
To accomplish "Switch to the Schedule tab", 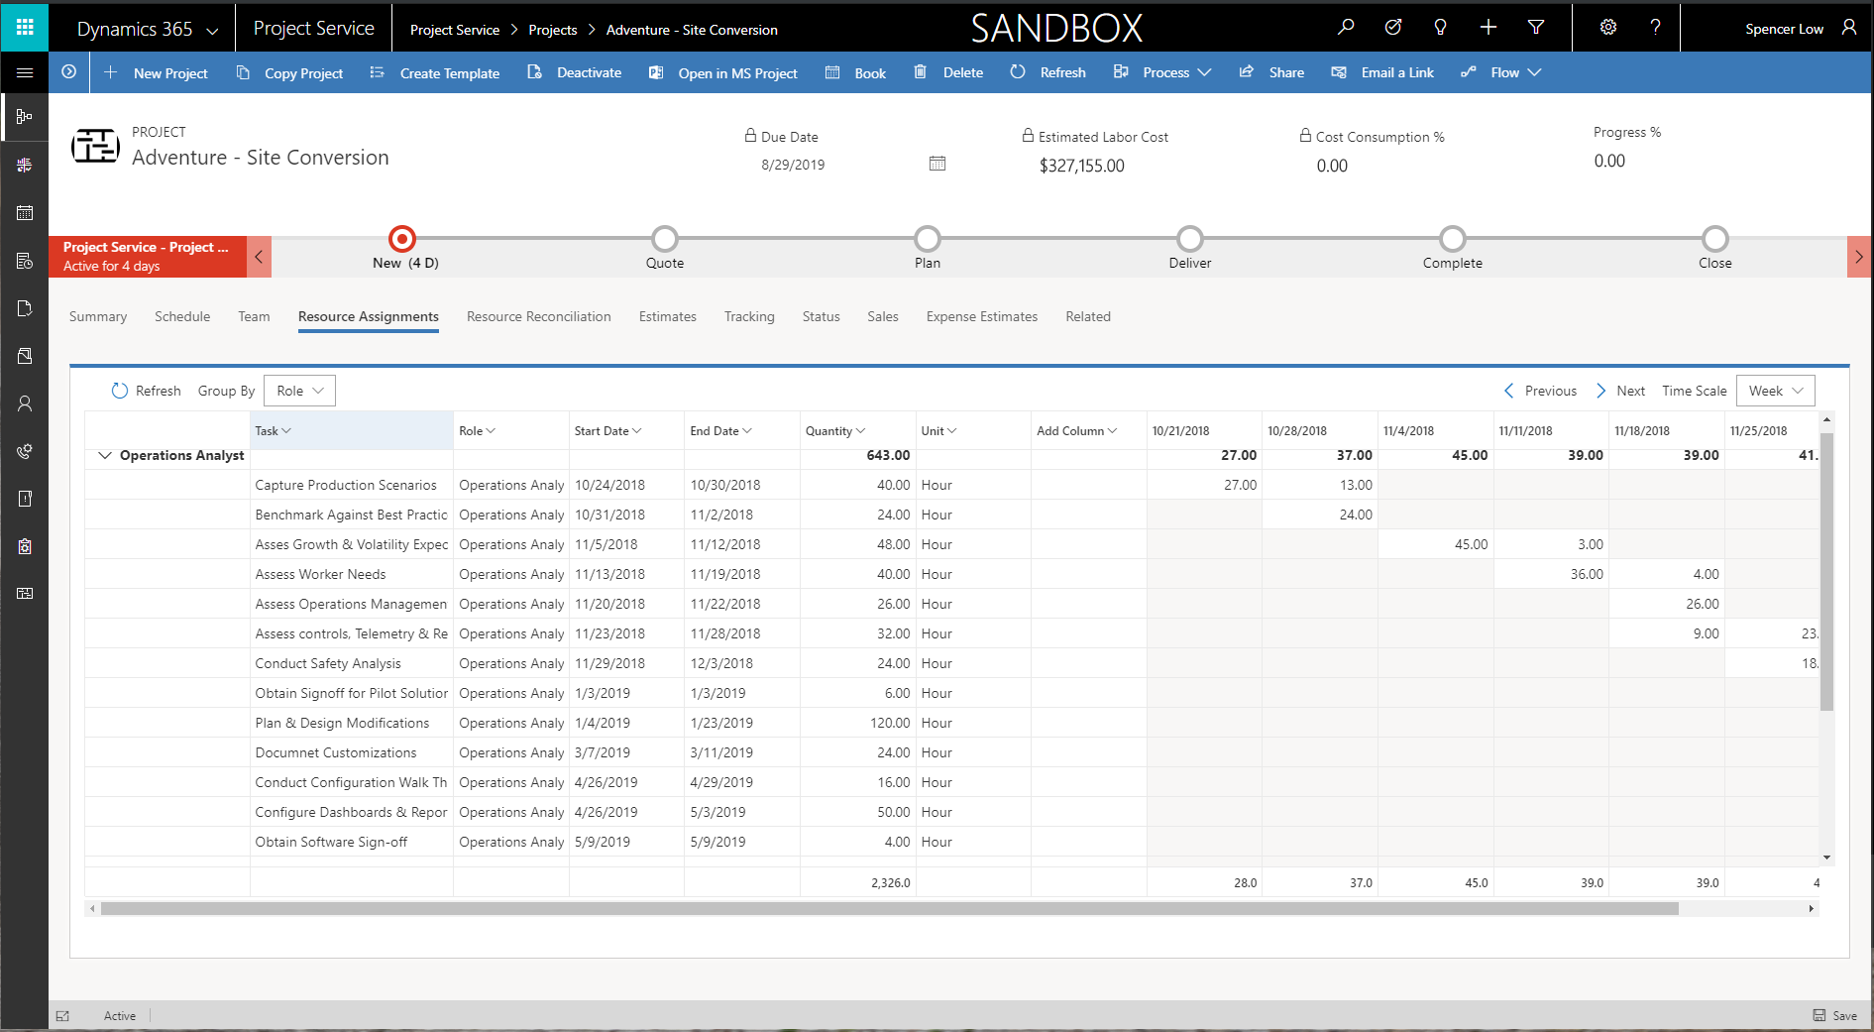I will click(x=182, y=317).
